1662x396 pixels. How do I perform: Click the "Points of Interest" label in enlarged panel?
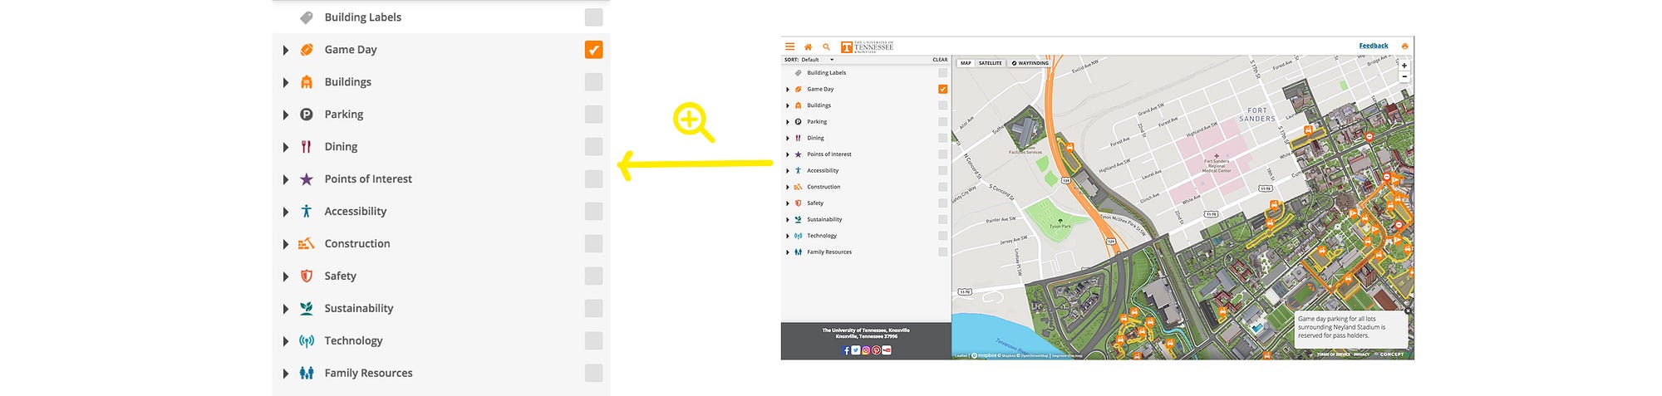(x=368, y=179)
